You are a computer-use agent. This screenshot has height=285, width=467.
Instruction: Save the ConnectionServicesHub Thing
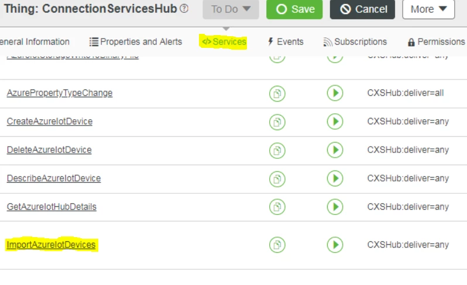pos(294,9)
